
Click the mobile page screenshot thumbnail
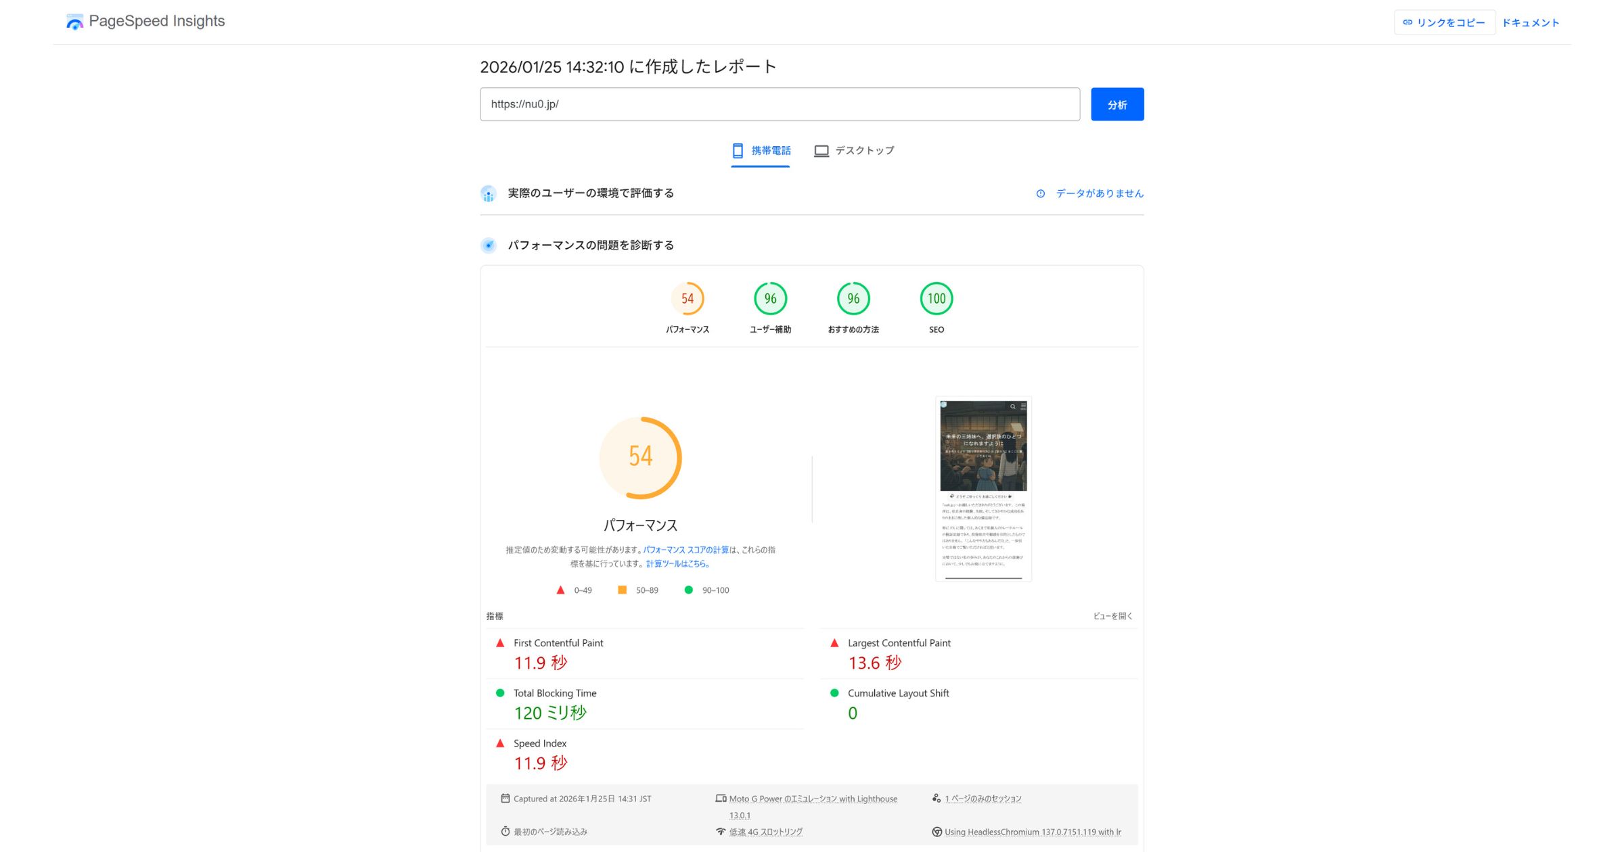[983, 488]
